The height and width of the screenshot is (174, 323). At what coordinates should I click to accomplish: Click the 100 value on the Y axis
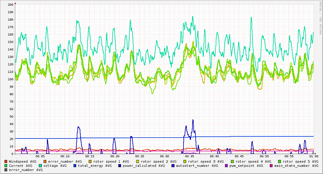(10, 79)
